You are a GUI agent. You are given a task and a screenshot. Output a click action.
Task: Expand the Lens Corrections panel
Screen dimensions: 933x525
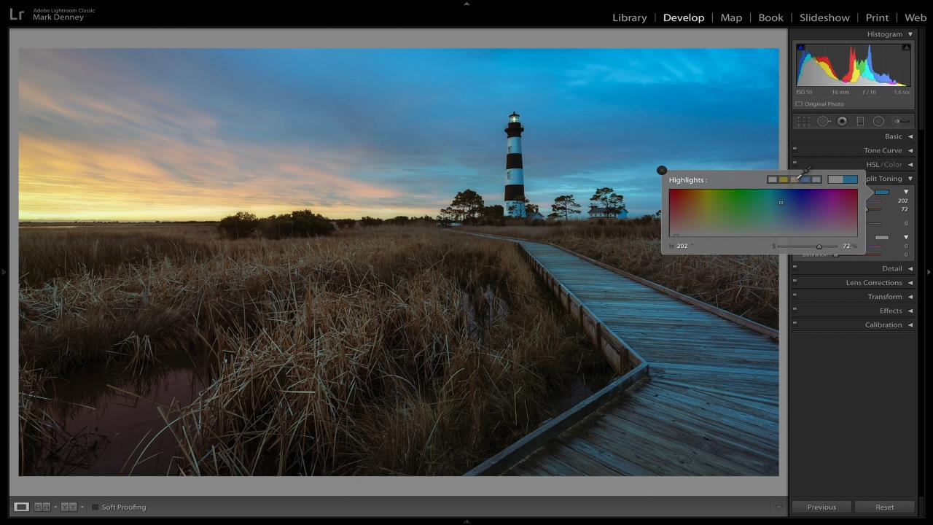(x=875, y=282)
